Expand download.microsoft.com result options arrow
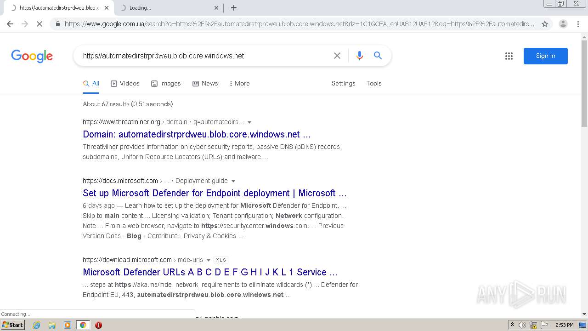588x331 pixels. 209,260
